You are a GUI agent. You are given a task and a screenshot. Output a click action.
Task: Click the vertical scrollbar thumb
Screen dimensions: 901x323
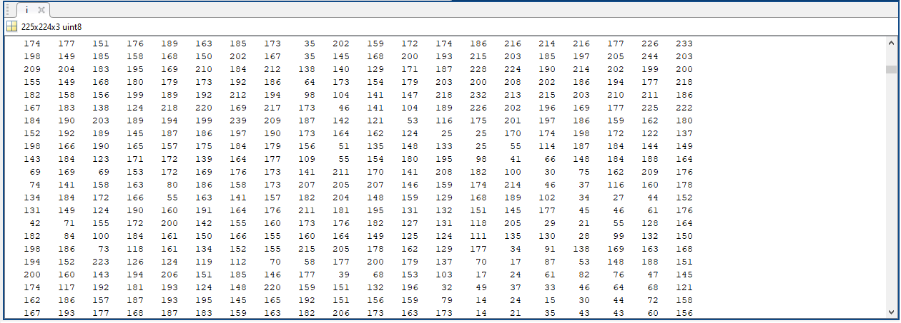891,69
